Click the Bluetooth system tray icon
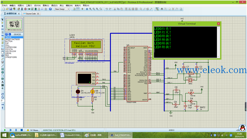Image resolution: width=247 pixels, height=139 pixels. [211, 135]
